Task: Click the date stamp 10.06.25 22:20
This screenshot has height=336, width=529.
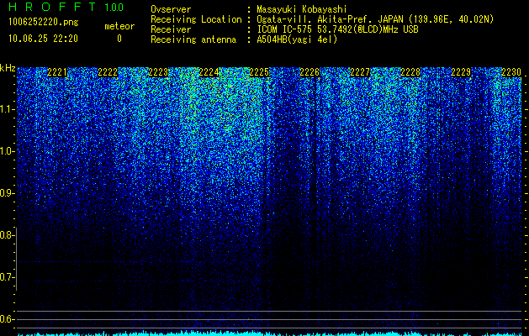Action: pyautogui.click(x=43, y=39)
